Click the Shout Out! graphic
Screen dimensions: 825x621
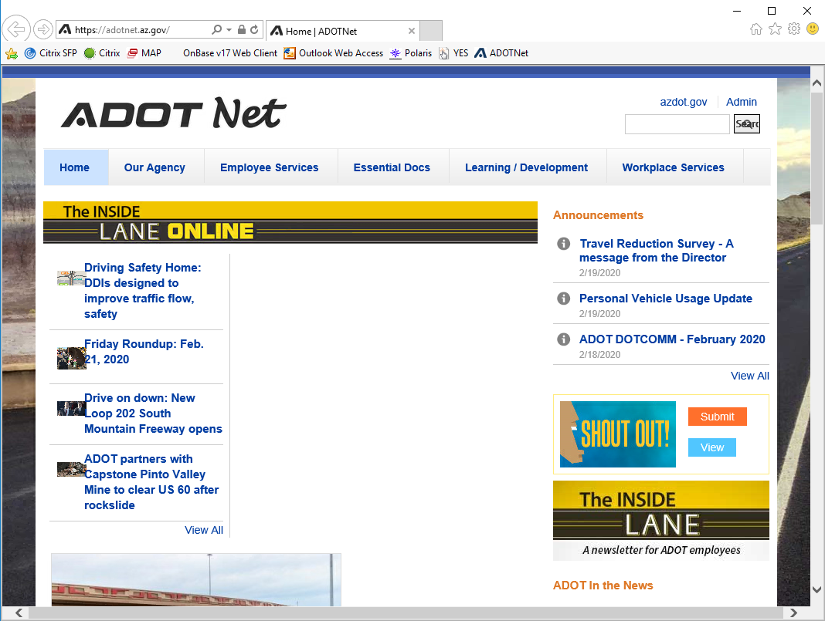point(618,434)
